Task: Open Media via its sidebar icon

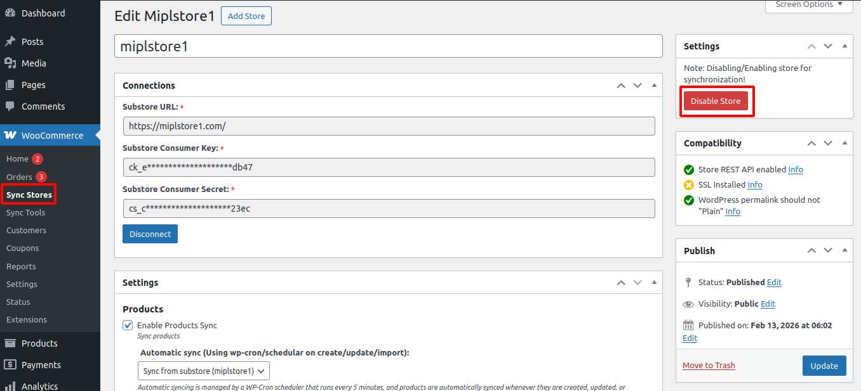Action: pyautogui.click(x=10, y=63)
